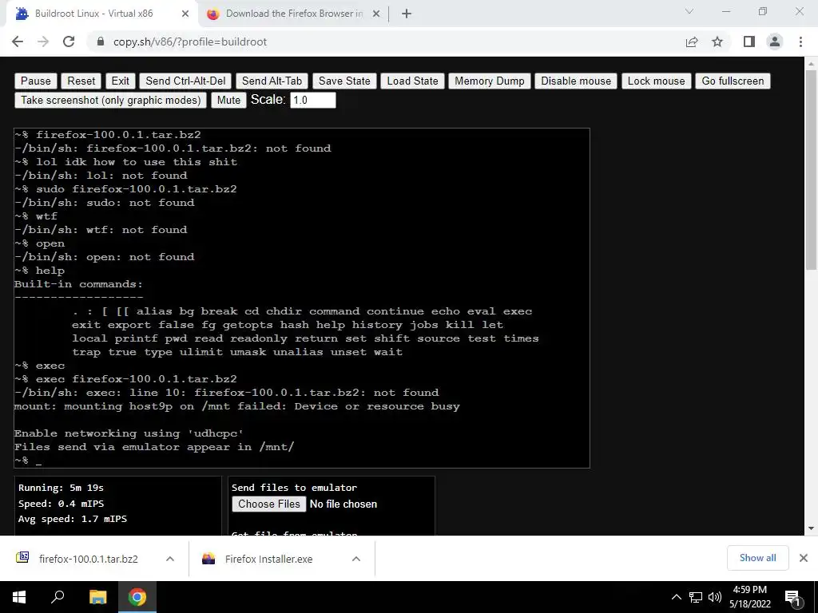This screenshot has height=613, width=818.
Task: Open File Explorer from taskbar
Action: tap(97, 597)
